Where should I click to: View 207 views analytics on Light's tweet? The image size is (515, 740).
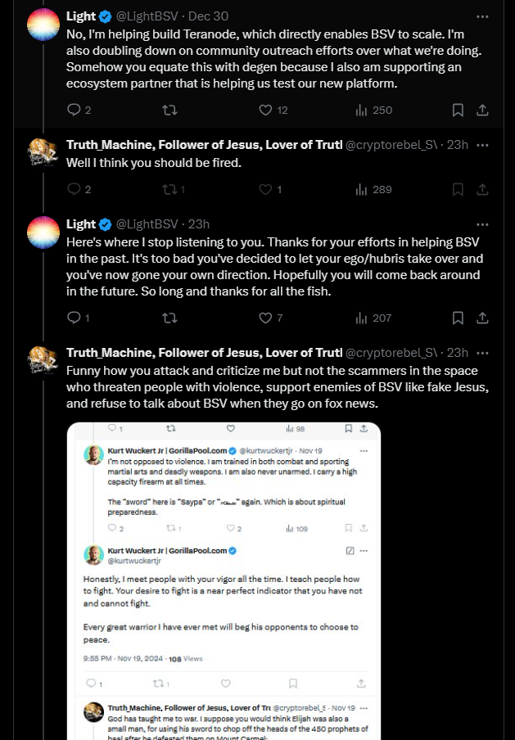click(x=373, y=318)
